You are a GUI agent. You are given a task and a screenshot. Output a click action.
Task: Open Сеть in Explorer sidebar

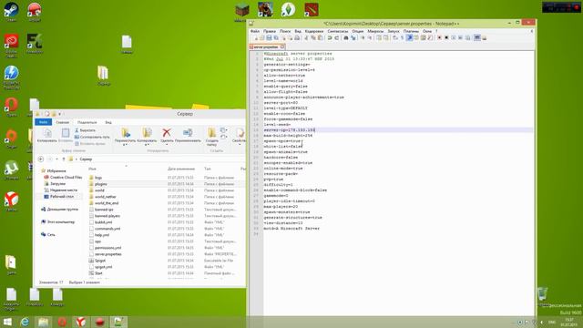coord(51,235)
